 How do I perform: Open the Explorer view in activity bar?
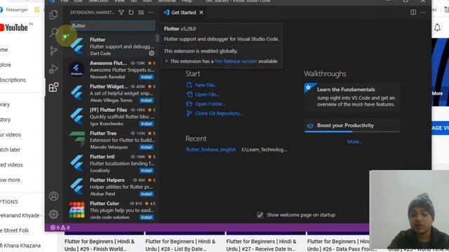point(53,15)
